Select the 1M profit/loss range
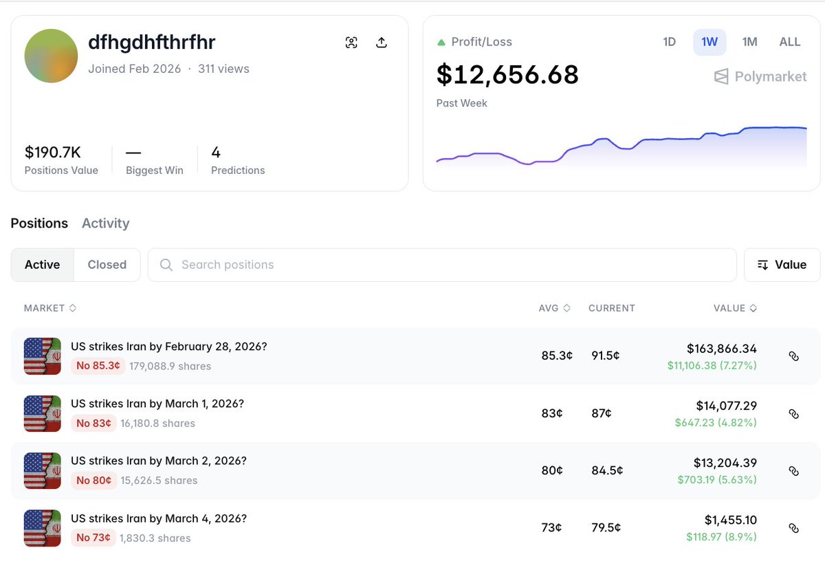The width and height of the screenshot is (825, 570). pos(750,42)
